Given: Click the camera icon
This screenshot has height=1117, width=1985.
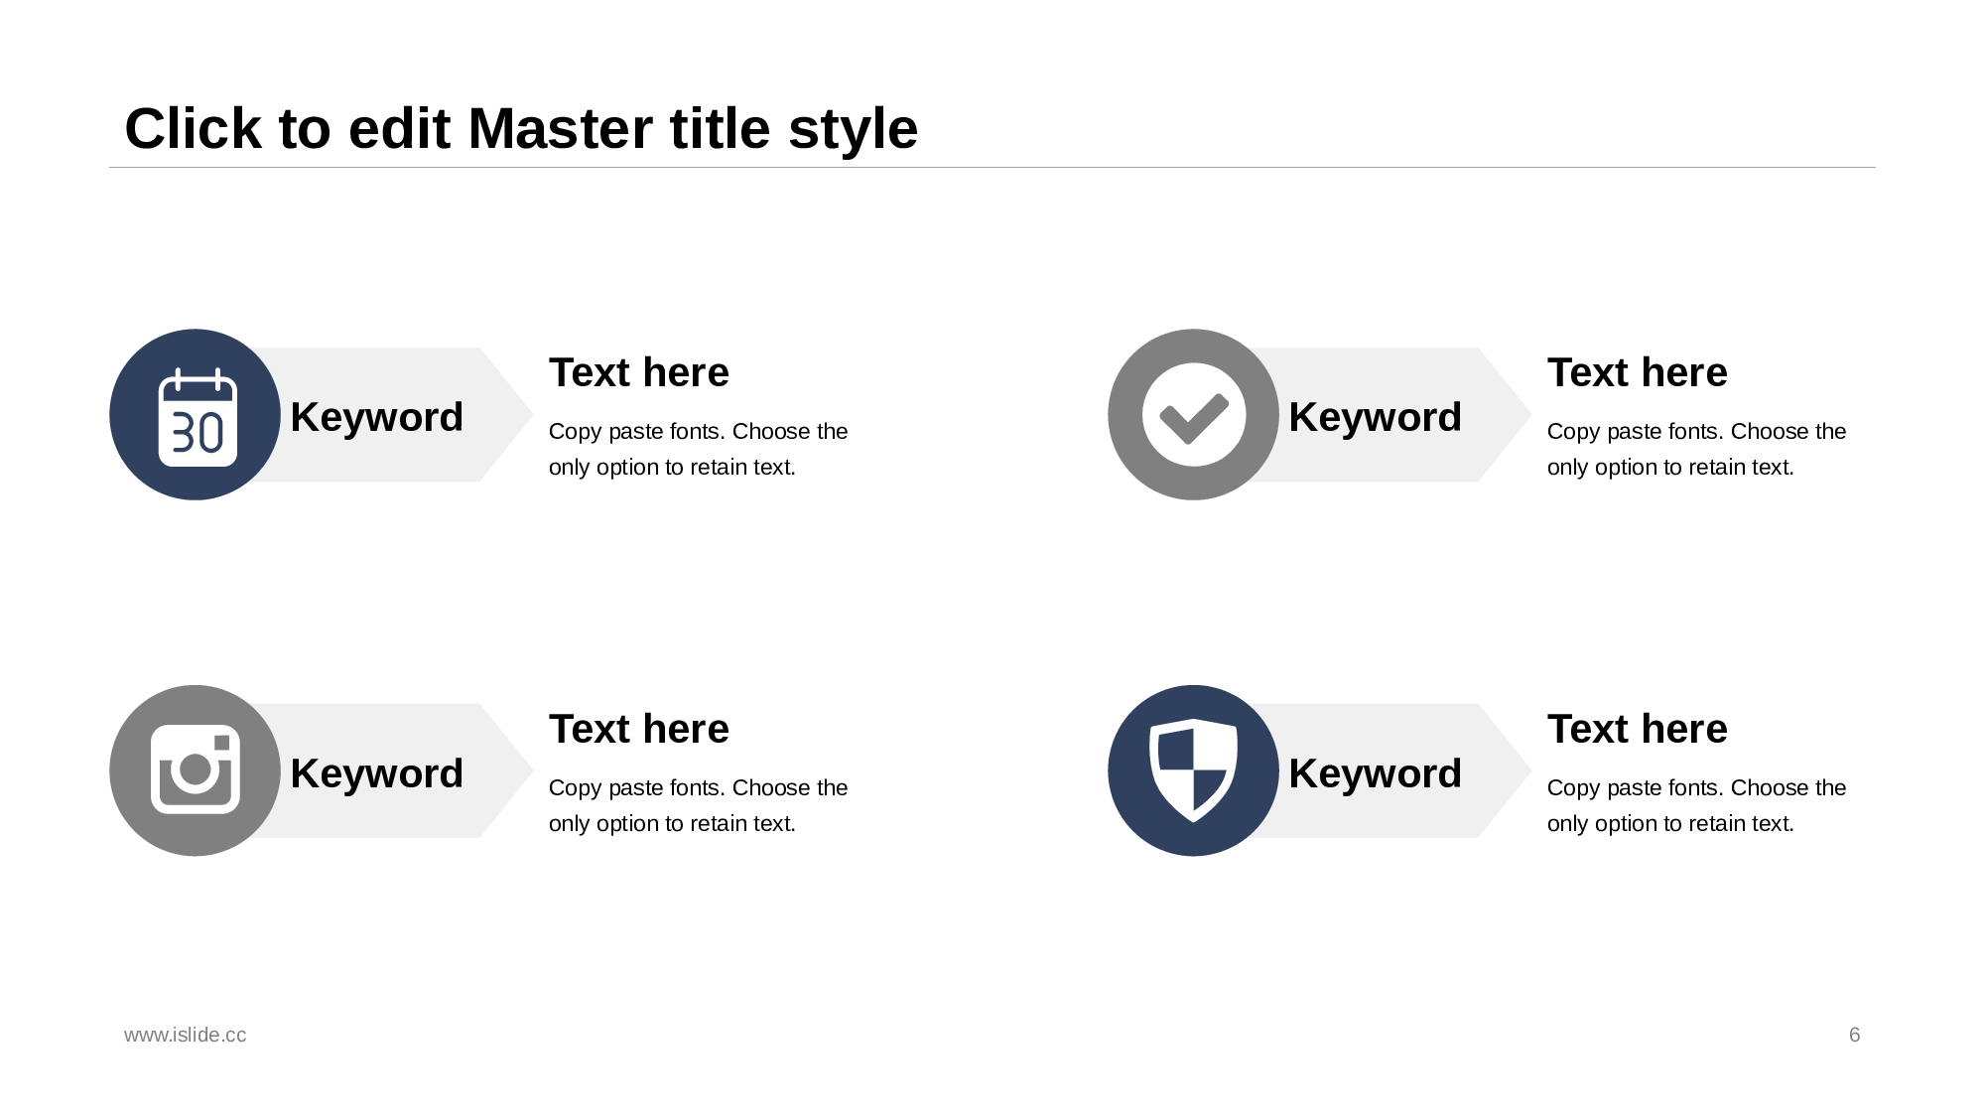Looking at the screenshot, I should pos(196,770).
